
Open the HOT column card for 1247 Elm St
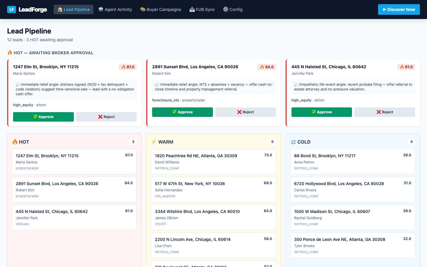pos(74,162)
